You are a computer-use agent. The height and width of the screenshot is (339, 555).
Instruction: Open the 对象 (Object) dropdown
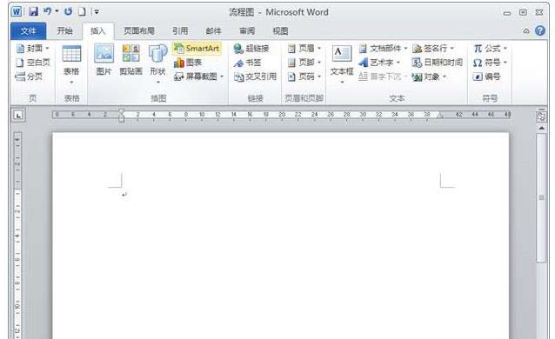click(x=429, y=76)
